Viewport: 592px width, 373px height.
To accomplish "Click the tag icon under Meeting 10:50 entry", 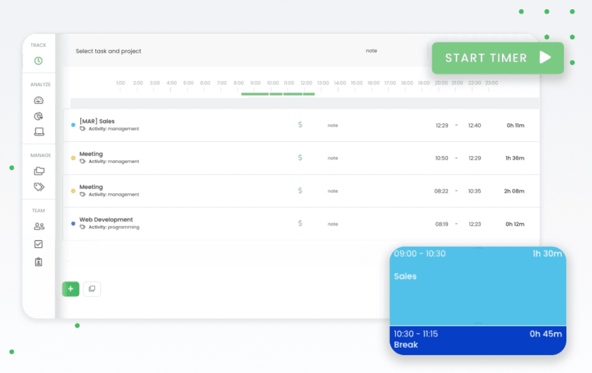I will (x=83, y=161).
